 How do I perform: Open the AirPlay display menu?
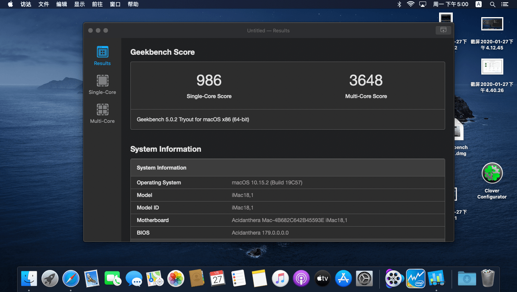pos(423,4)
